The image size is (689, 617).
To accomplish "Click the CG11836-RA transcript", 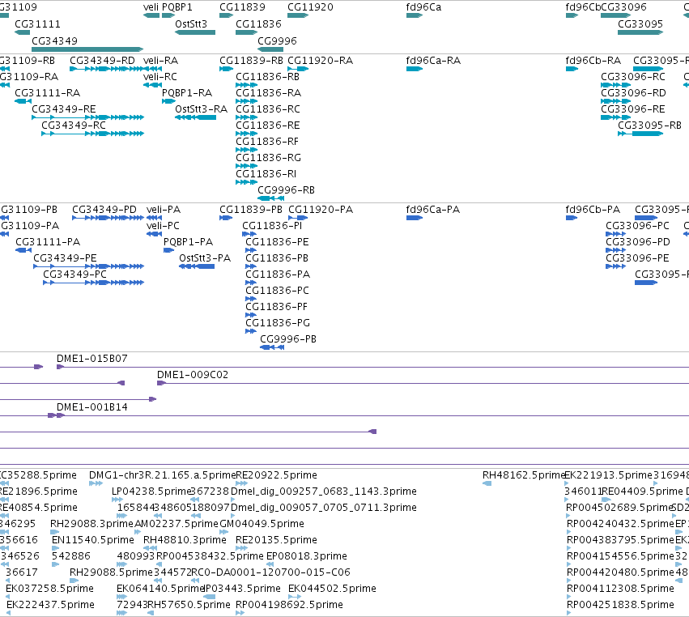I will click(x=269, y=93).
